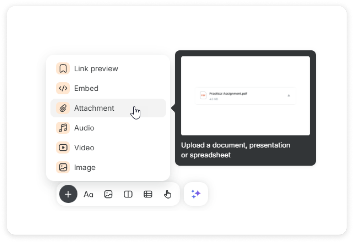The width and height of the screenshot is (354, 243).
Task: Select the Embed menu option
Action: coord(86,88)
